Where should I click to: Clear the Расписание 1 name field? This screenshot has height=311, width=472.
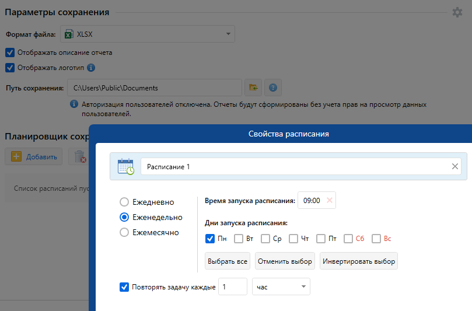[455, 166]
